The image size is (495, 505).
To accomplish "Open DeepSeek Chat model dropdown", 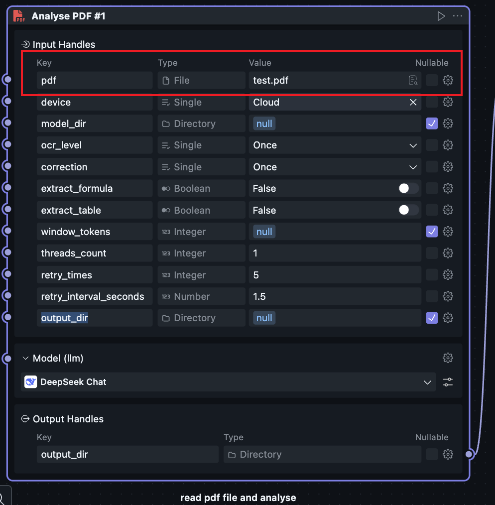I will point(427,382).
